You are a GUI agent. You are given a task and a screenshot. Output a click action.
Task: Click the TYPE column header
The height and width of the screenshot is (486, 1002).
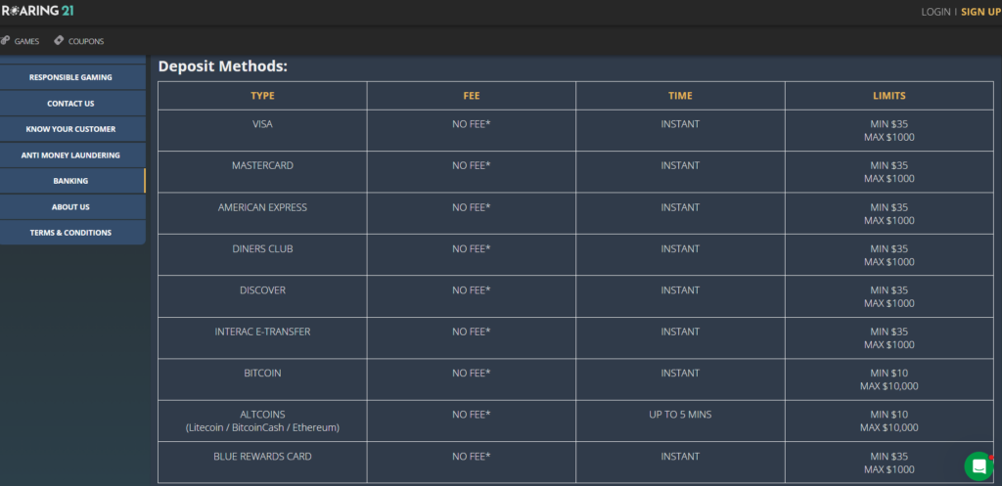262,96
